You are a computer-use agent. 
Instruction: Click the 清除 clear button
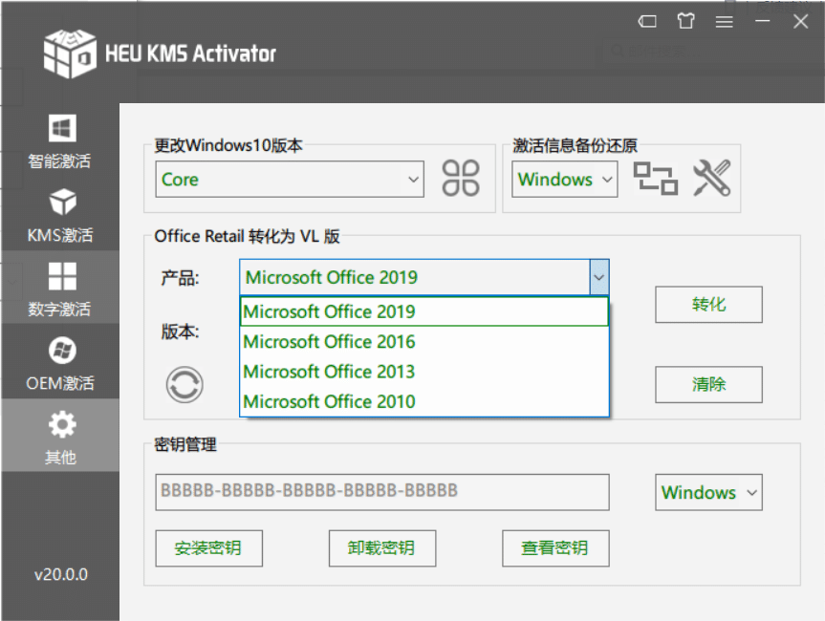pyautogui.click(x=708, y=384)
